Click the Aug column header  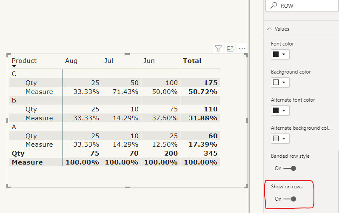click(x=71, y=61)
